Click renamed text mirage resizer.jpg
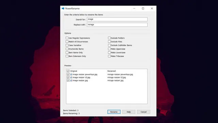 coord(115,81)
